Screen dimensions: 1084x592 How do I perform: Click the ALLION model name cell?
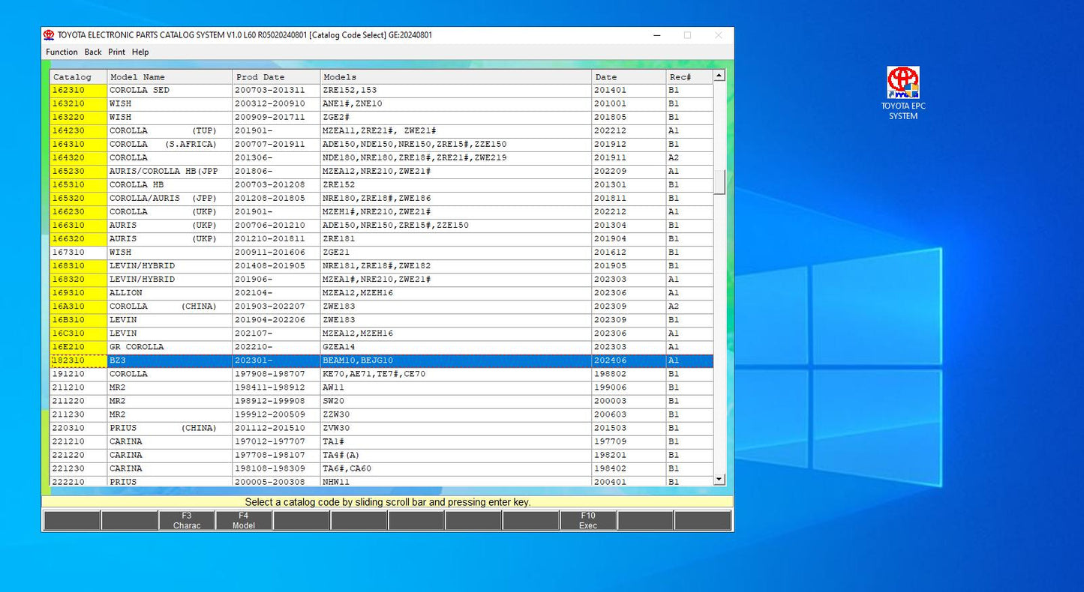point(170,293)
